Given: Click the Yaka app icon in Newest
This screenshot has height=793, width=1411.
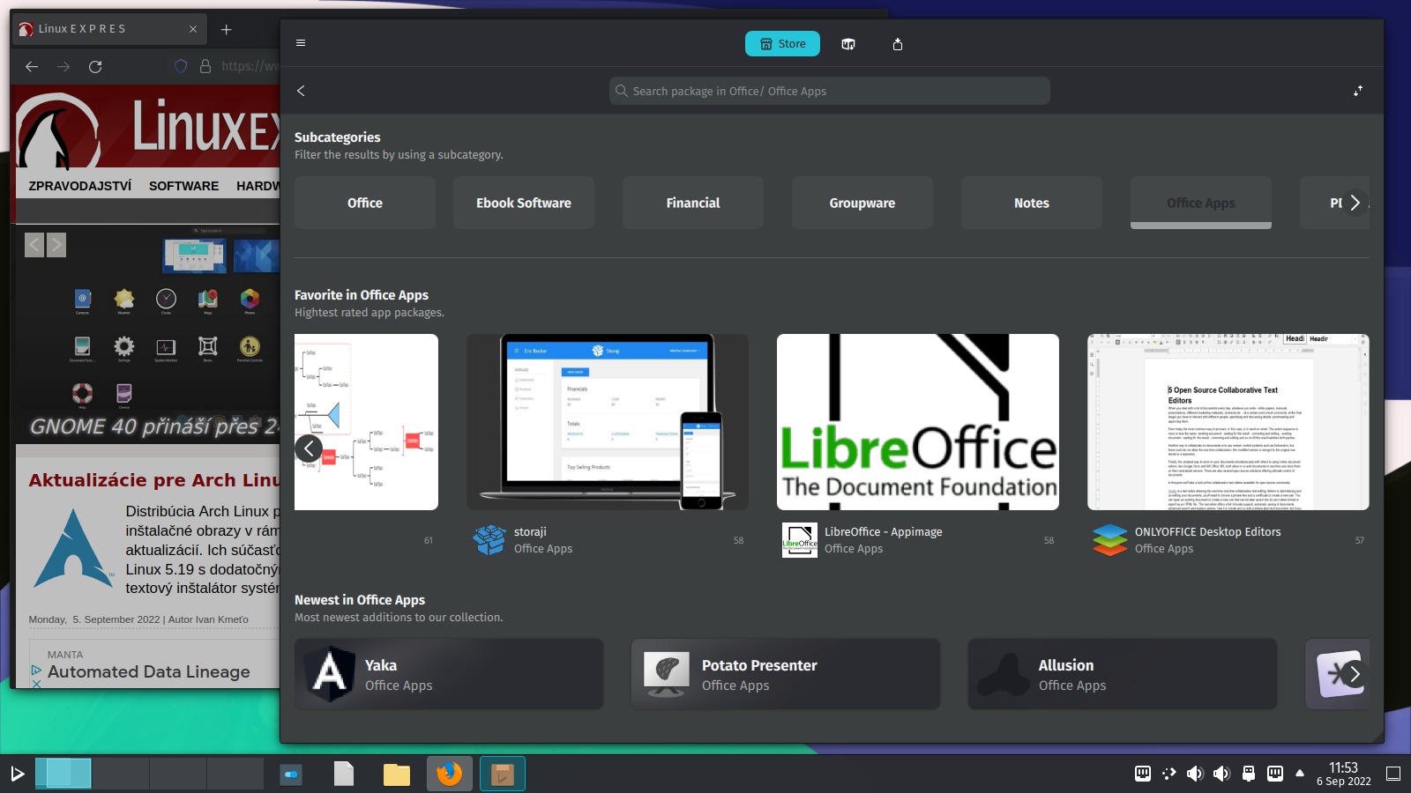Looking at the screenshot, I should (330, 674).
